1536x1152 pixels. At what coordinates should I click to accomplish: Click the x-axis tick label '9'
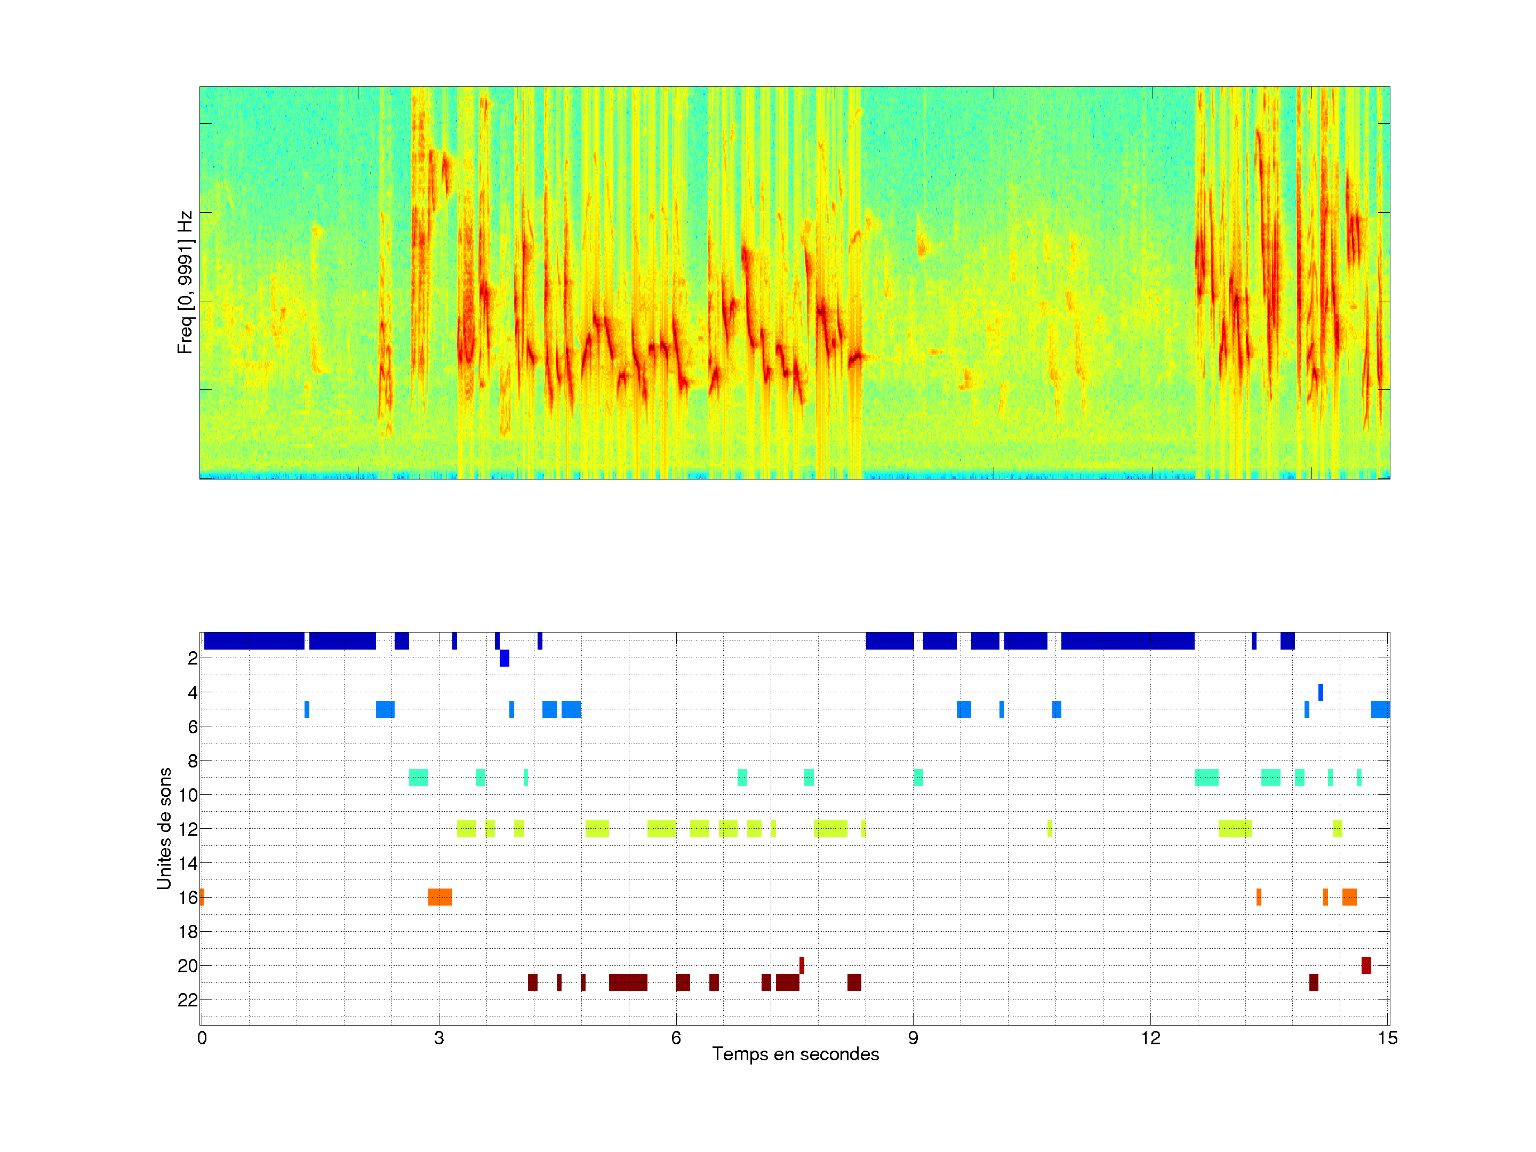(x=913, y=1038)
